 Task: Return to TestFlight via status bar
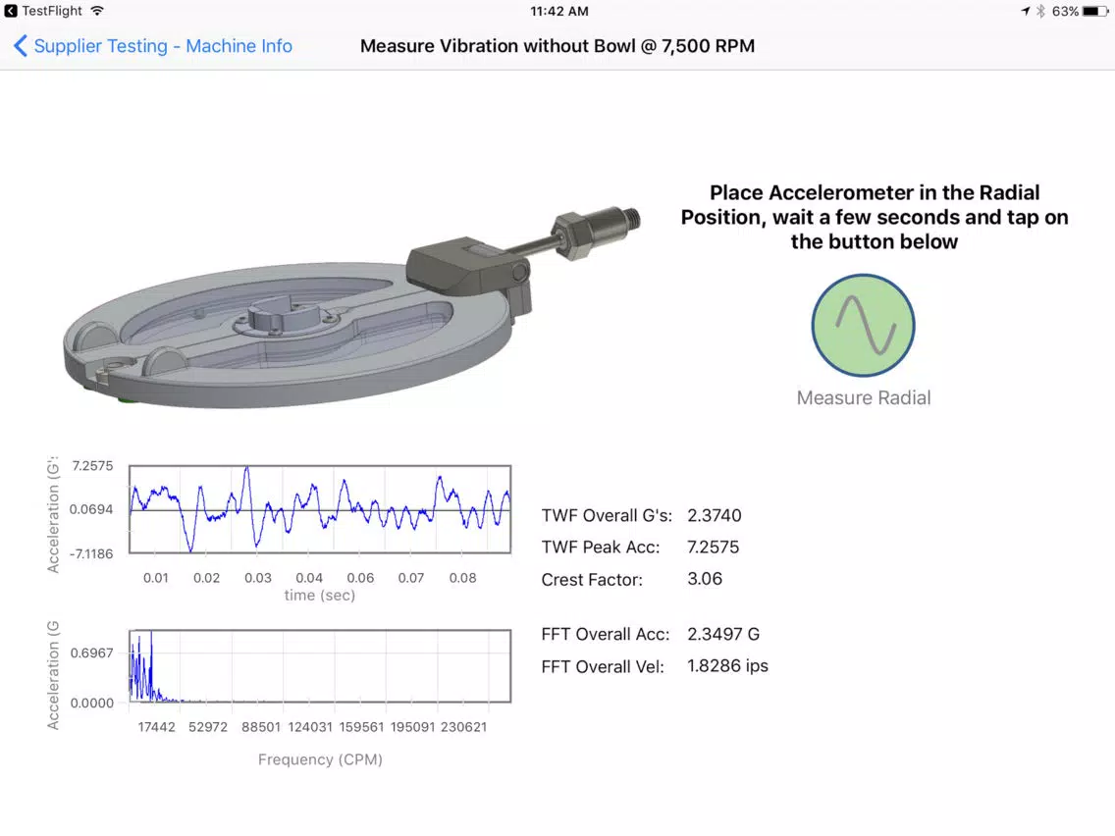point(43,11)
